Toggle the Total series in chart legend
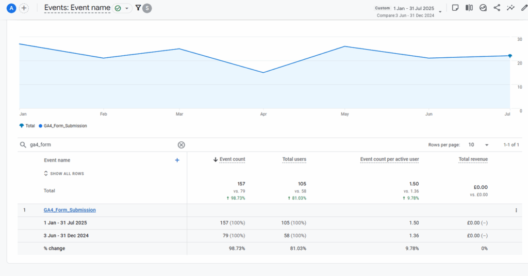 tap(27, 126)
